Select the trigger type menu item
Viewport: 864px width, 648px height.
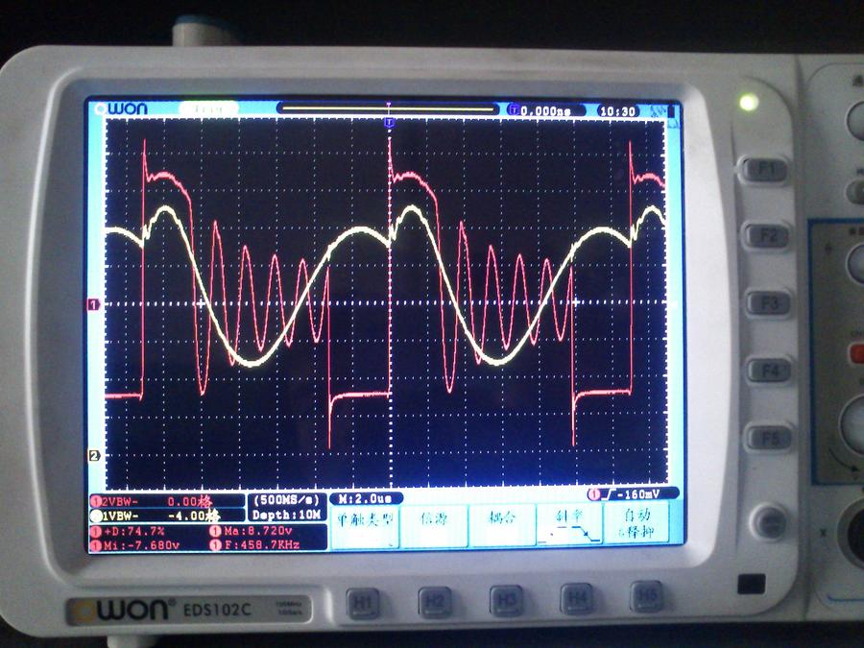click(x=364, y=526)
